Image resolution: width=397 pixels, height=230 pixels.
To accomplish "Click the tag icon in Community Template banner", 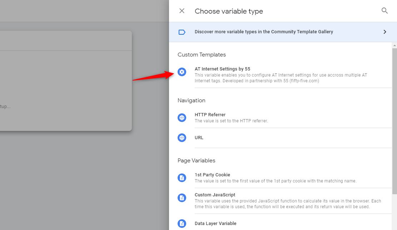I will coord(182,32).
